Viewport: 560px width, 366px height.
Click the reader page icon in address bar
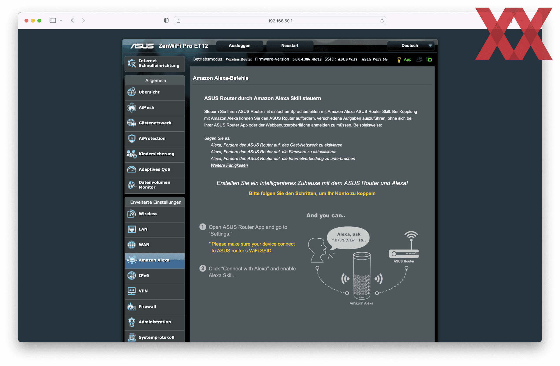point(178,21)
